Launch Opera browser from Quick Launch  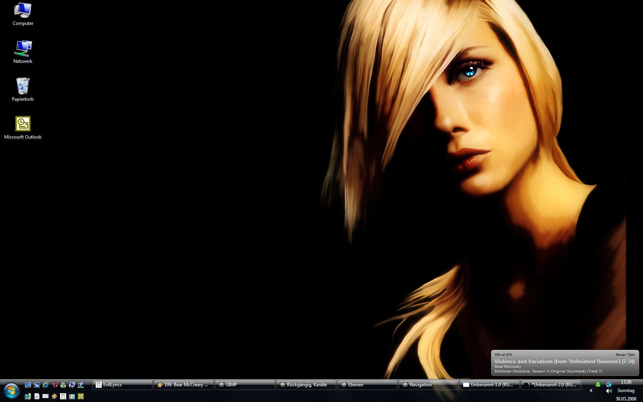tap(55, 385)
